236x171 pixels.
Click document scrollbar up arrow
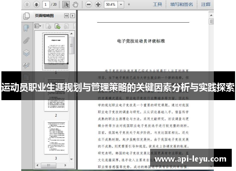pyautogui.click(x=211, y=15)
